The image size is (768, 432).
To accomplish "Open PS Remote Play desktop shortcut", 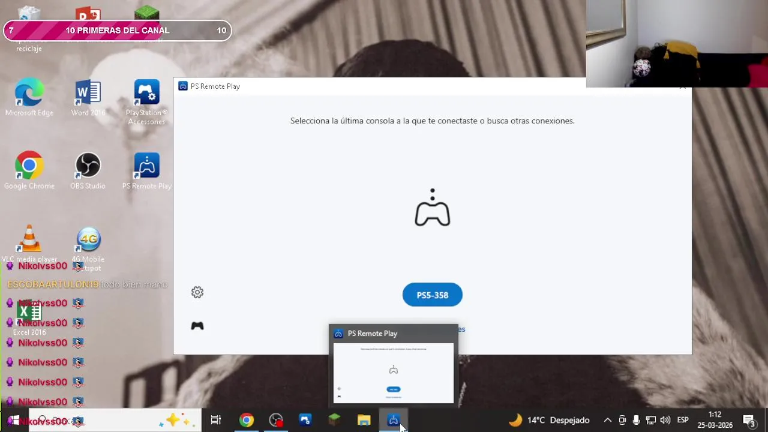I will coord(146,172).
